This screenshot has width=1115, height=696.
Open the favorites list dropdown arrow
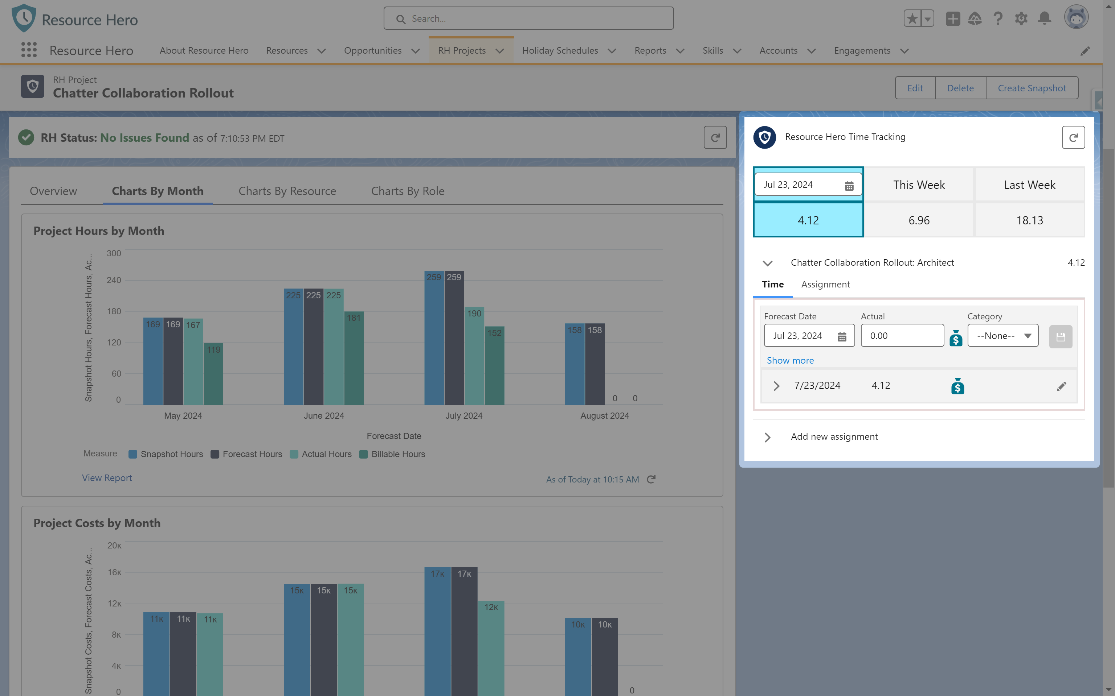[927, 19]
